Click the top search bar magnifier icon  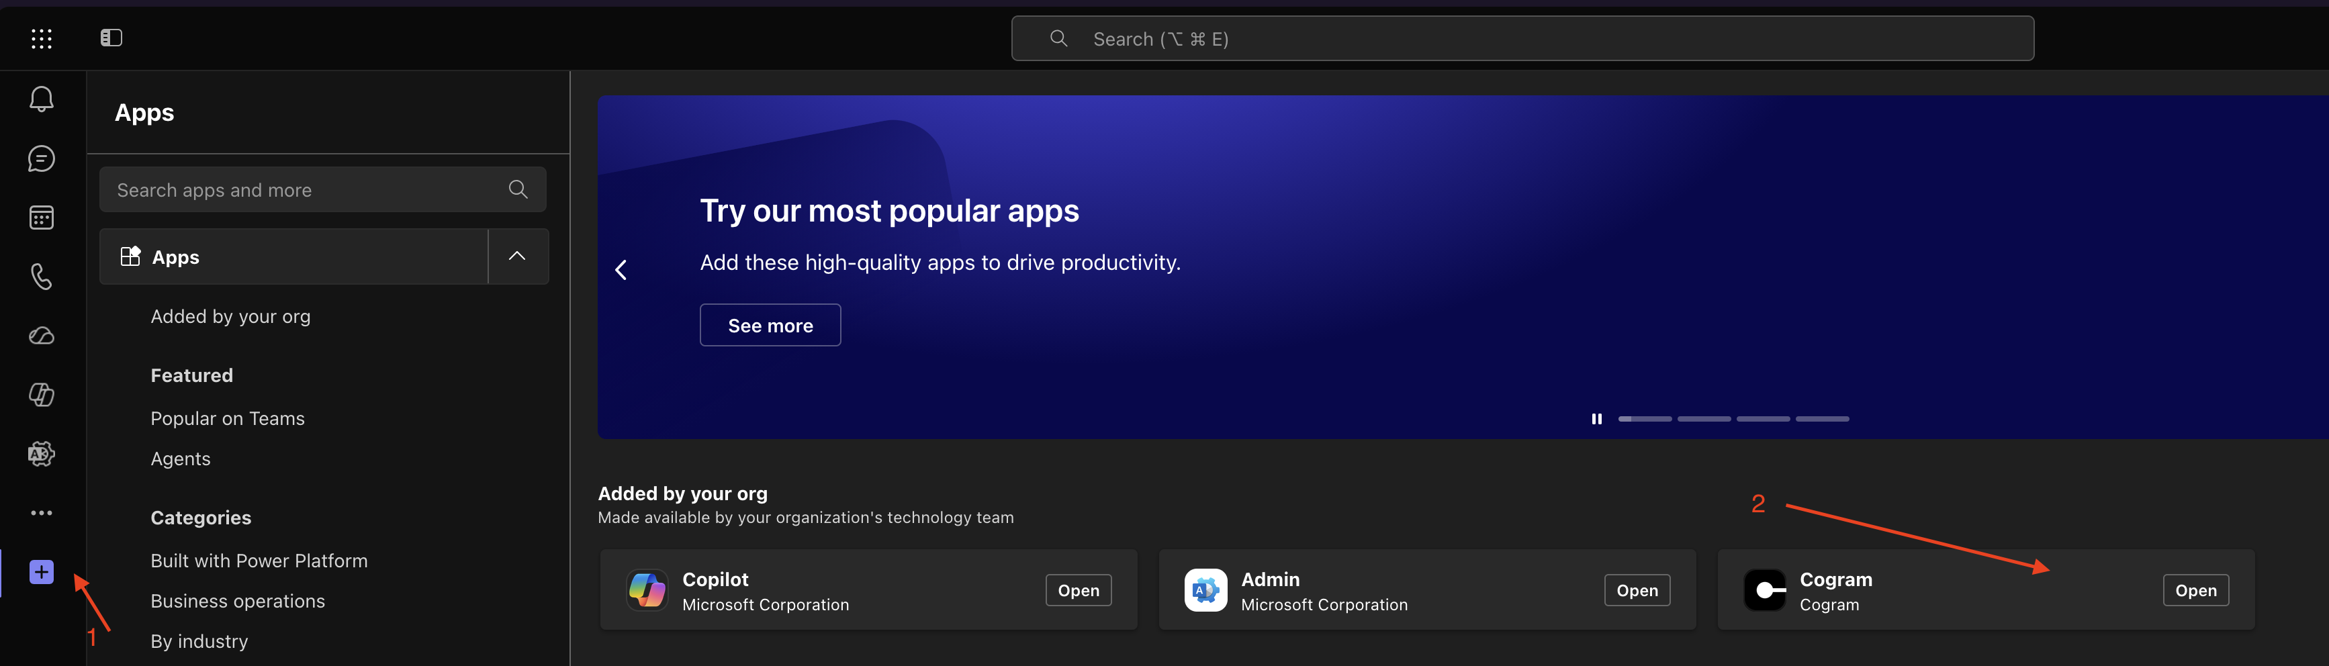1058,39
